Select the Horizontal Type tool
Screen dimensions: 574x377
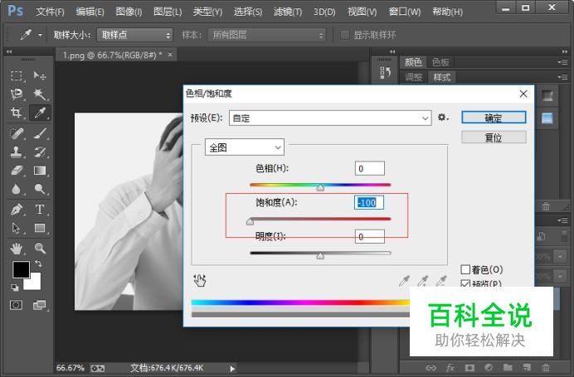click(x=40, y=210)
